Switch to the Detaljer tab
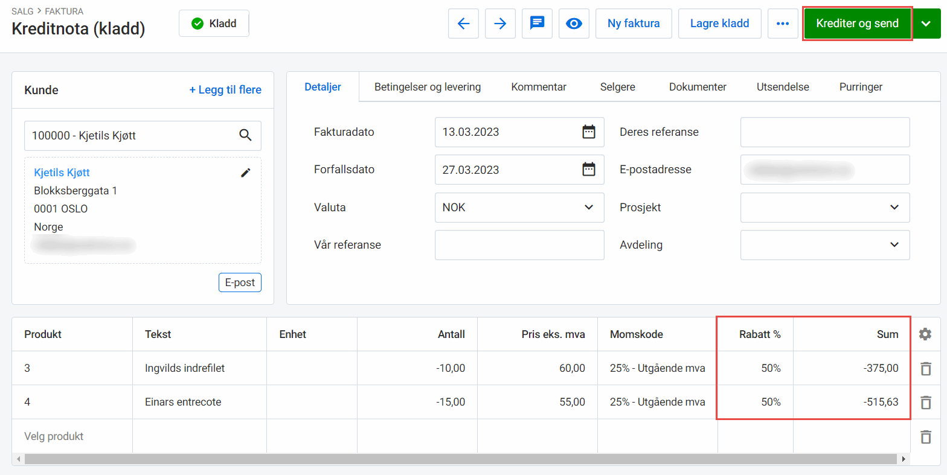This screenshot has width=947, height=475. click(323, 87)
